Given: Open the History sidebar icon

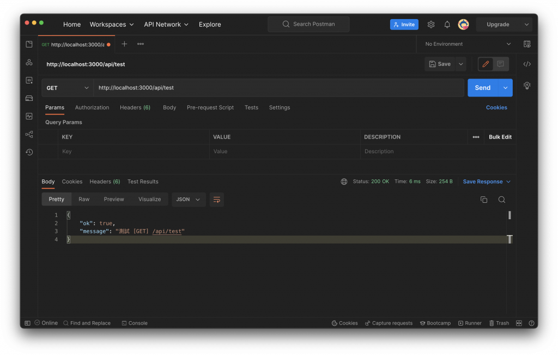Looking at the screenshot, I should click(x=29, y=152).
